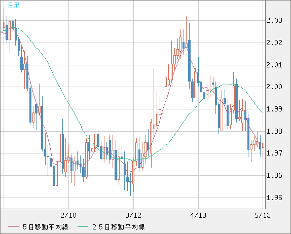This screenshot has height=234, width=291.
Task: Click the 5/13 date axis label
Action: pyautogui.click(x=263, y=215)
